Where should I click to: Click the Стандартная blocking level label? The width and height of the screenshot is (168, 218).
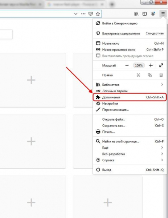click(x=155, y=33)
